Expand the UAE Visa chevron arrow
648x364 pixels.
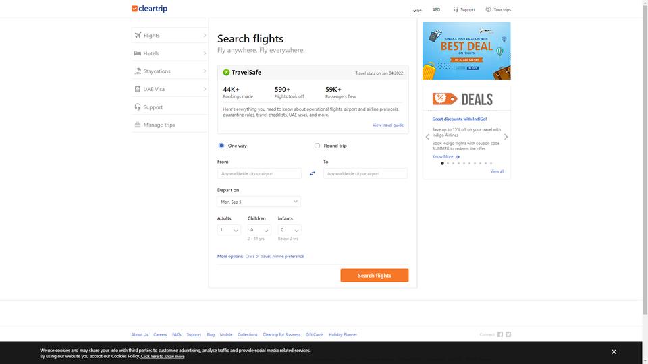205,89
